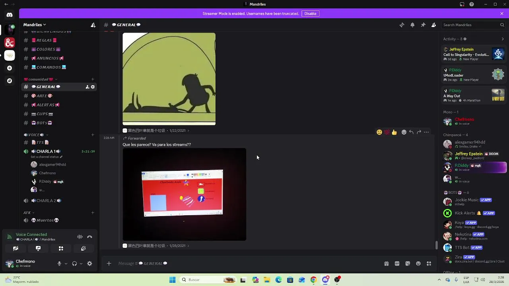Open Discord direct messages home icon

tap(10, 15)
